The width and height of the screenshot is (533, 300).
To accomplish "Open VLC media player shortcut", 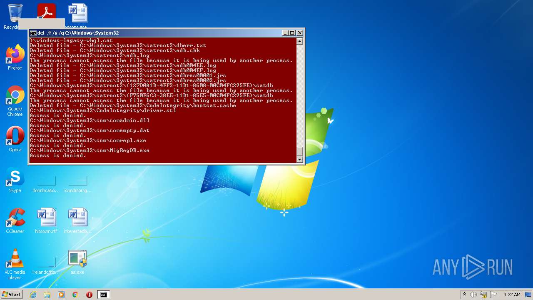I will 15,264.
